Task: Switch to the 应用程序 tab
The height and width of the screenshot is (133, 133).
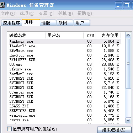Action: 11,23
